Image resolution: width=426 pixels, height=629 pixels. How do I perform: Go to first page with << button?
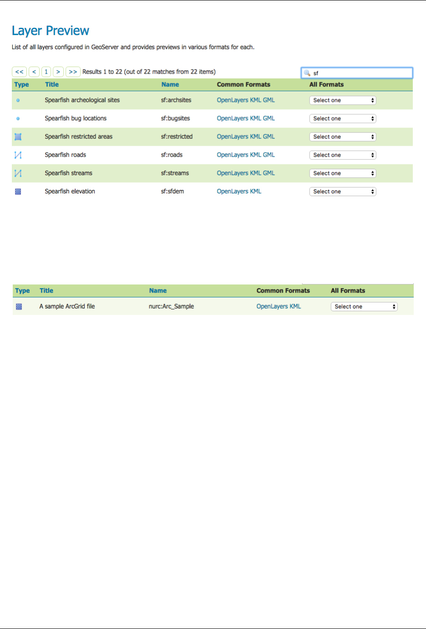19,71
